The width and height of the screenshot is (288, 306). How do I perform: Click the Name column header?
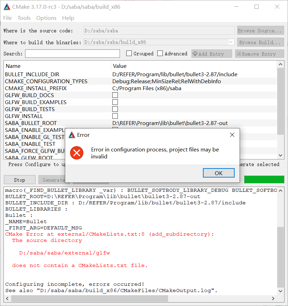coord(57,66)
